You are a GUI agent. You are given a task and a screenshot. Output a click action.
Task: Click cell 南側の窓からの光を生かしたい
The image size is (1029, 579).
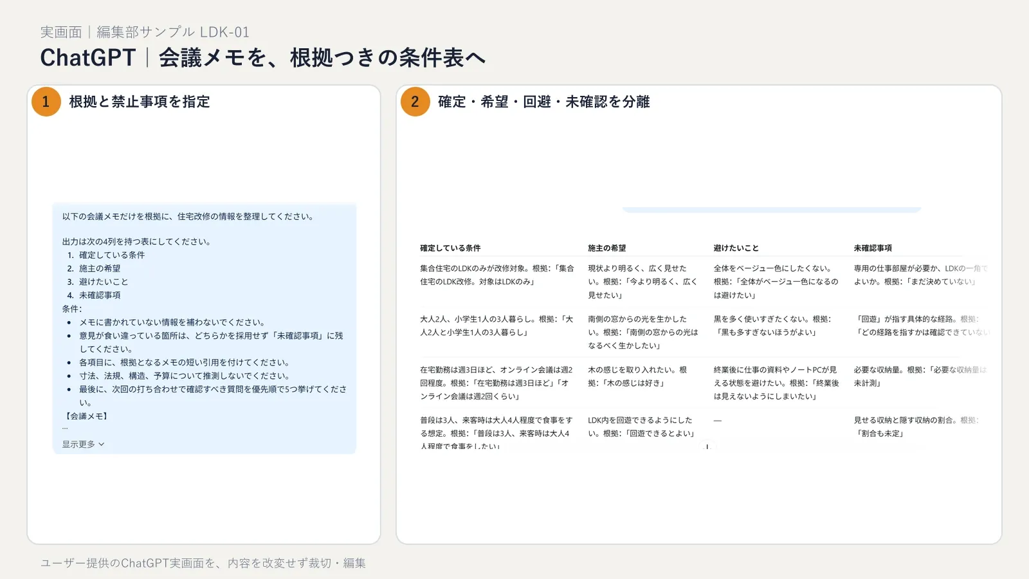643,332
